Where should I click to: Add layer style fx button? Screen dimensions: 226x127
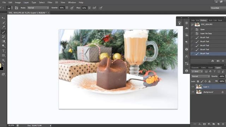coord(200,124)
